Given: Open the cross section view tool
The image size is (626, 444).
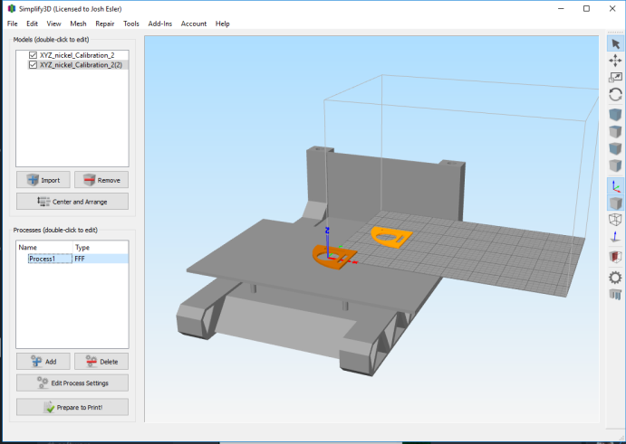Looking at the screenshot, I should point(615,257).
